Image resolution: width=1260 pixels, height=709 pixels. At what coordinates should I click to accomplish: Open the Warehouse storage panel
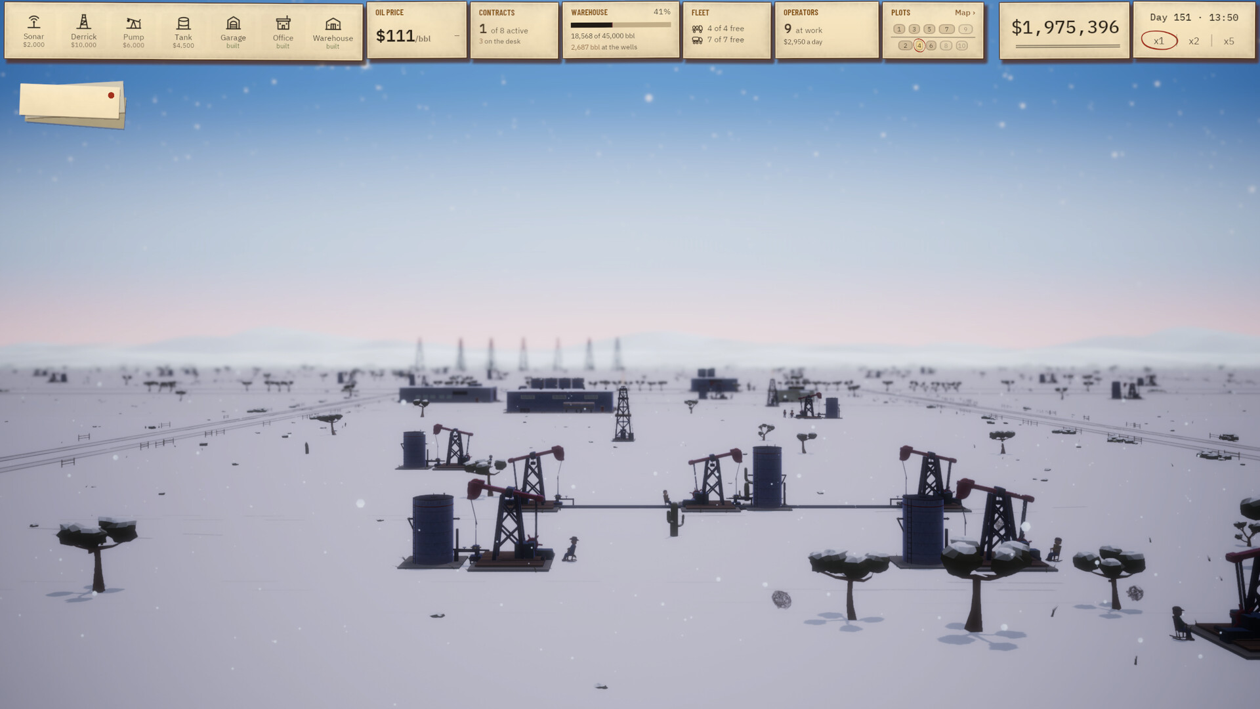(x=621, y=30)
